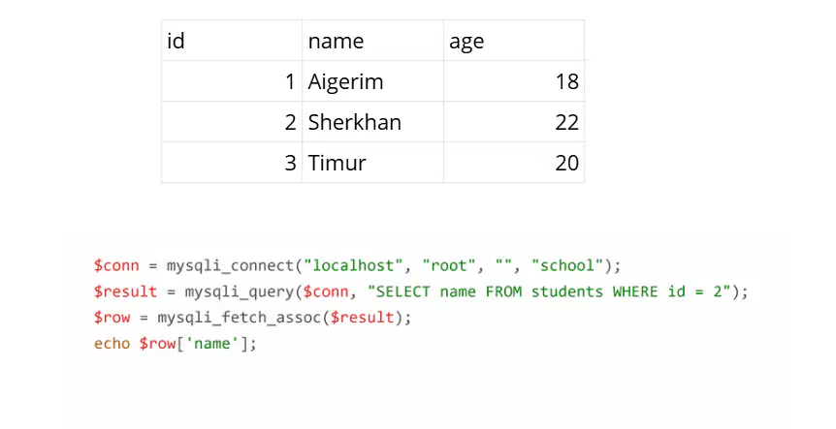Click the id cell showing 1
836x429 pixels.
coord(232,81)
